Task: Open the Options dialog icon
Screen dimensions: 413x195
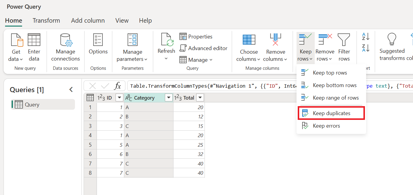Action: (x=98, y=40)
